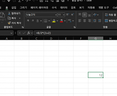Open the 페이지 레이아웃 tab
The width and height of the screenshot is (117, 96).
[39, 7]
